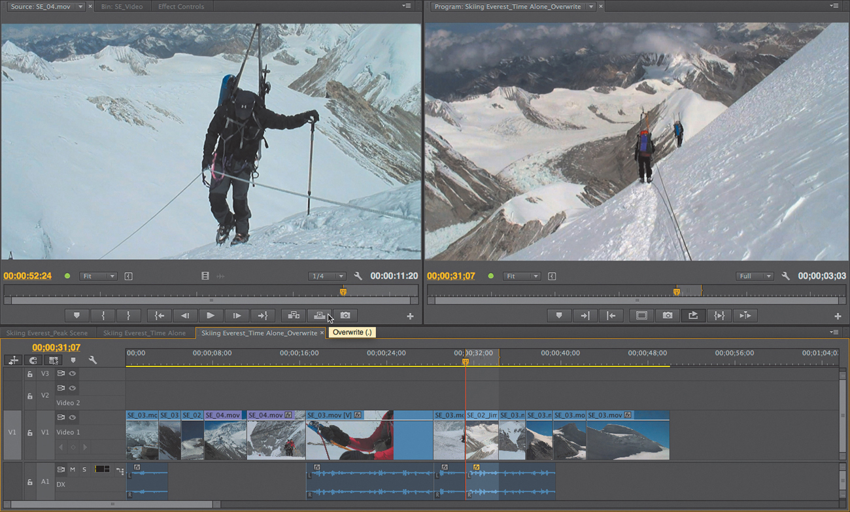Toggle Linked Selection in the Timeline
Viewport: 850px width, 512px height.
[53, 360]
